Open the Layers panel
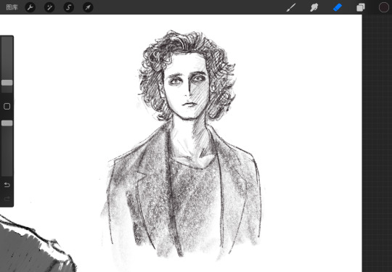392x272 pixels. tap(361, 7)
